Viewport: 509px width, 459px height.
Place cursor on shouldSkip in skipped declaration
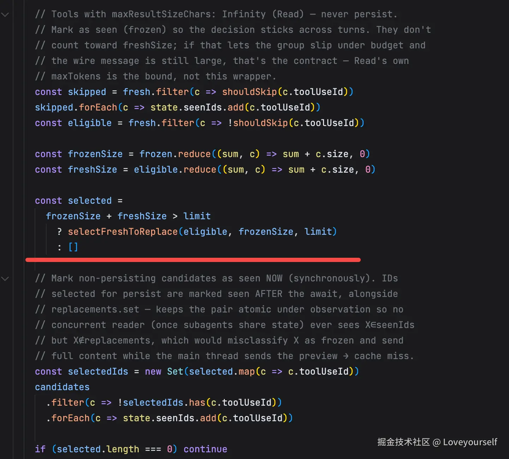tap(250, 92)
